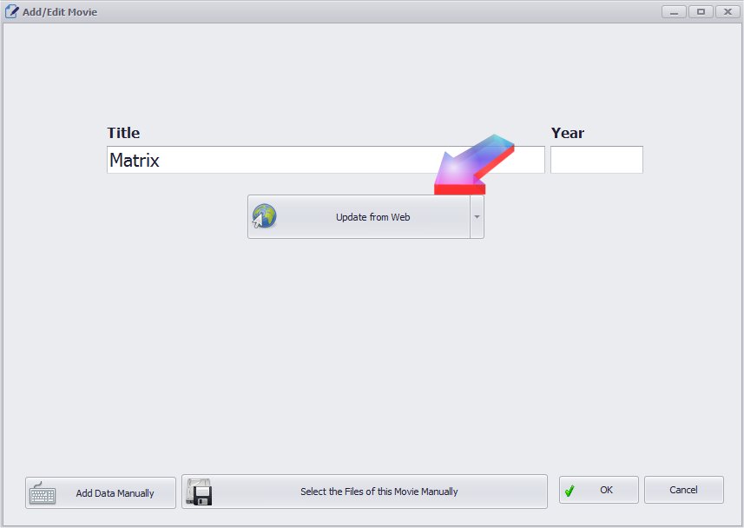Choose Add Data Manually
The width and height of the screenshot is (744, 528).
click(x=101, y=492)
